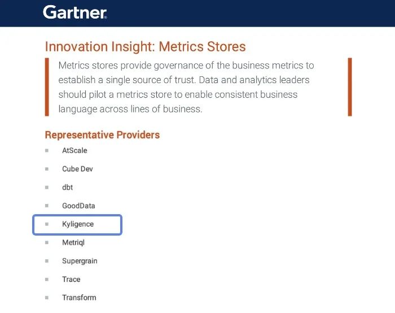The height and width of the screenshot is (313, 395).
Task: Click the square bullet next to dbt
Action: [47, 188]
